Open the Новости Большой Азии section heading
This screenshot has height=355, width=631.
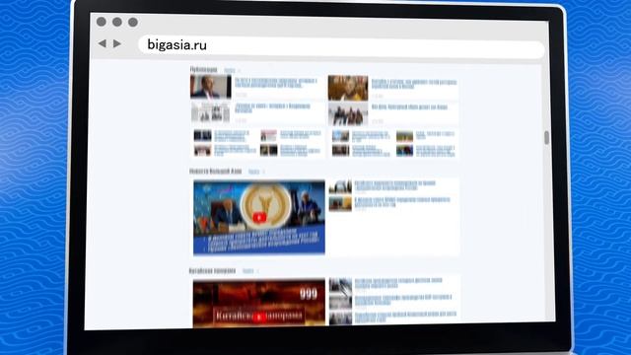point(215,171)
